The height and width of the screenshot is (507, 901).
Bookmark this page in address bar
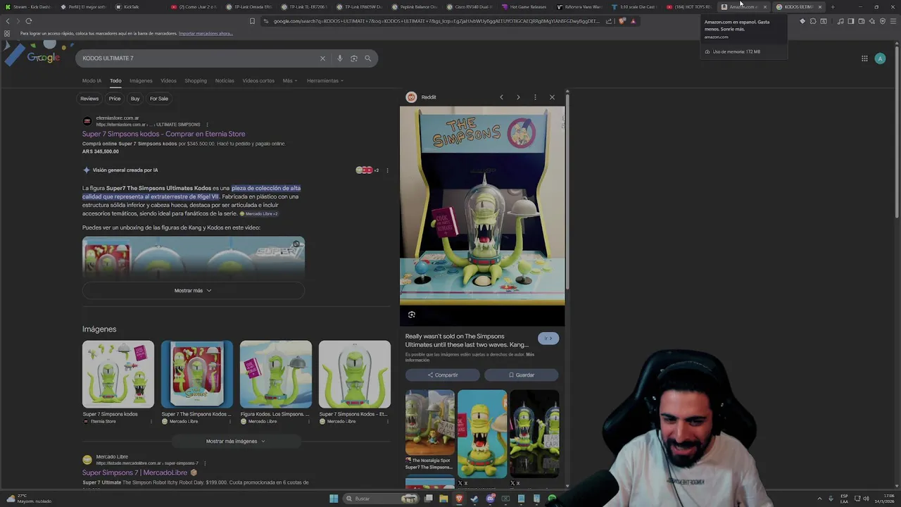coord(252,21)
